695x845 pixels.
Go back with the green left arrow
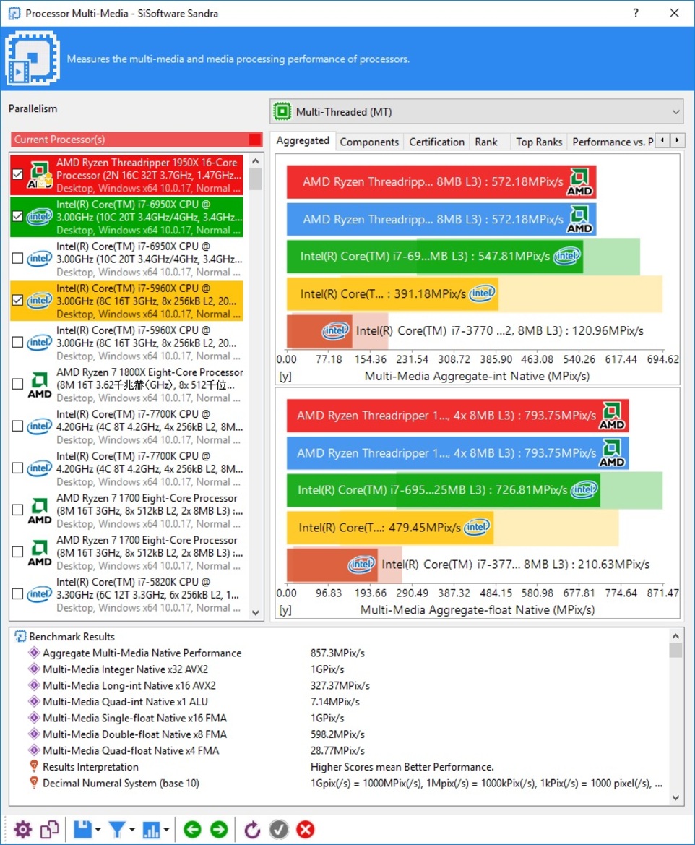tap(192, 829)
